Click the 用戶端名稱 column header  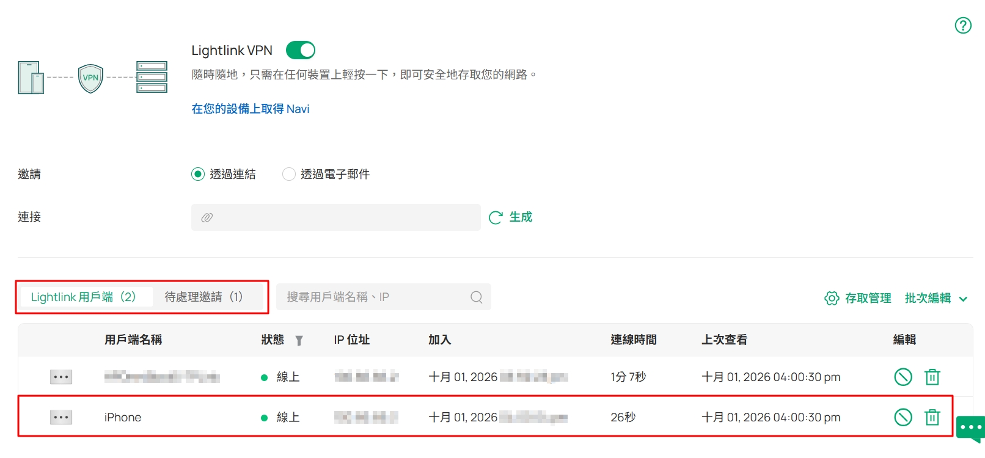133,340
